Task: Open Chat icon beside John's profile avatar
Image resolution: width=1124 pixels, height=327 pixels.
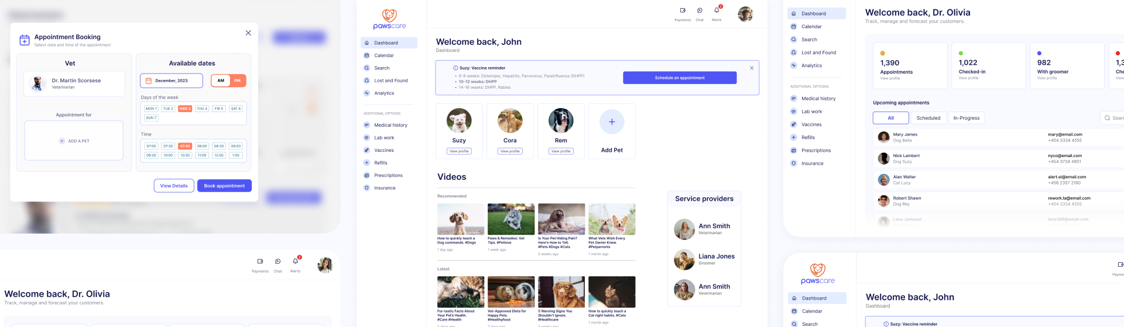Action: (700, 11)
